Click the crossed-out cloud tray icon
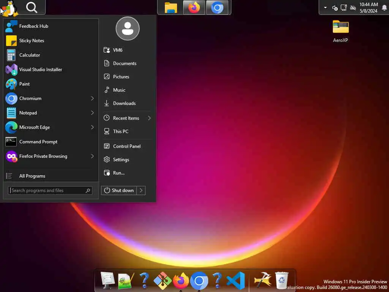389x292 pixels. point(353,8)
